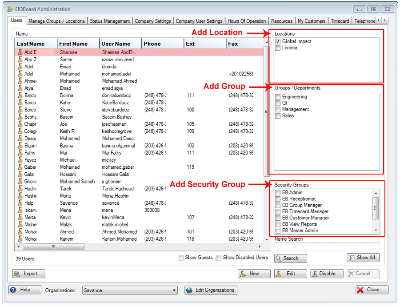The height and width of the screenshot is (306, 400).
Task: Click the Name Search input field
Action: point(327,246)
